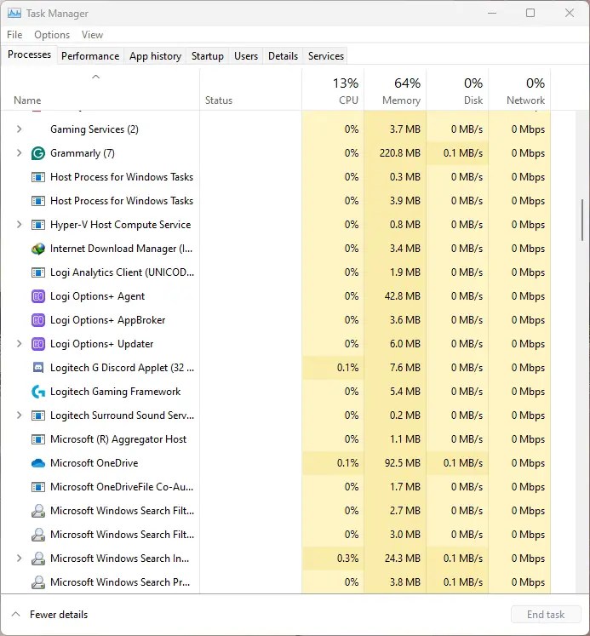
Task: Expand the Logi Options+ Updater row
Action: [x=19, y=344]
